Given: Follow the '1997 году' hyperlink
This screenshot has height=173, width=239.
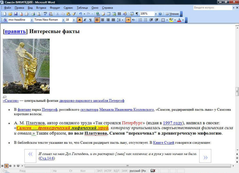Looking at the screenshot, I should pos(173,123).
